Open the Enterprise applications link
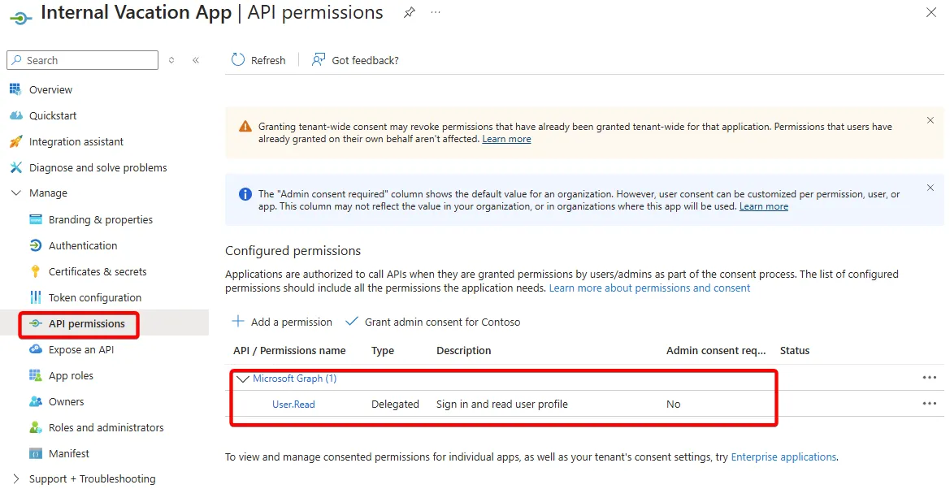The height and width of the screenshot is (489, 950). click(783, 457)
